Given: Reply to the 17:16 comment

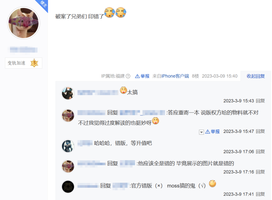Looking at the screenshot, I should 260,172.
